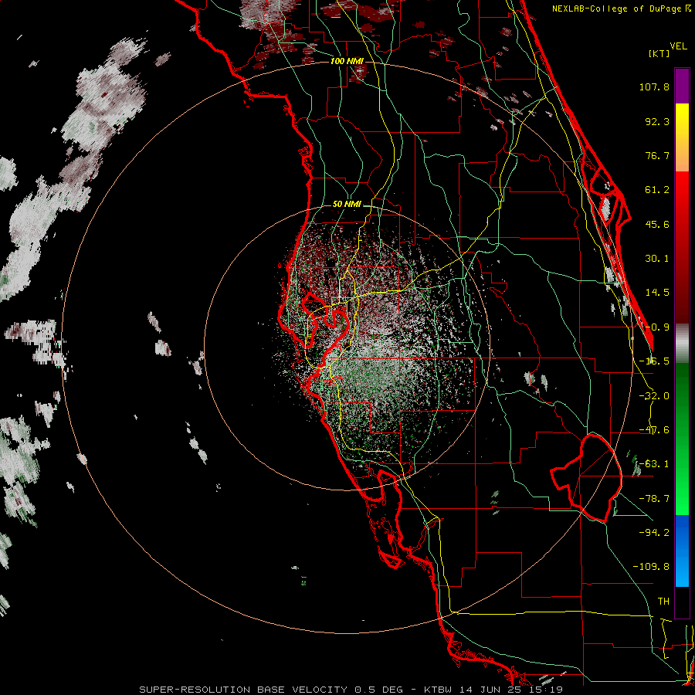
Task: Click the 61.2 scale value
Action: click(657, 190)
